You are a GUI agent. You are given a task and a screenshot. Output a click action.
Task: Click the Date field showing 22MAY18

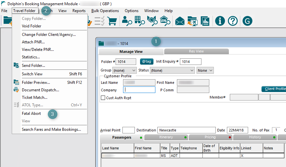(x=237, y=130)
